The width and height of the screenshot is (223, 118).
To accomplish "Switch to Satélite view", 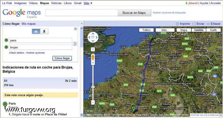I will (x=199, y=30).
